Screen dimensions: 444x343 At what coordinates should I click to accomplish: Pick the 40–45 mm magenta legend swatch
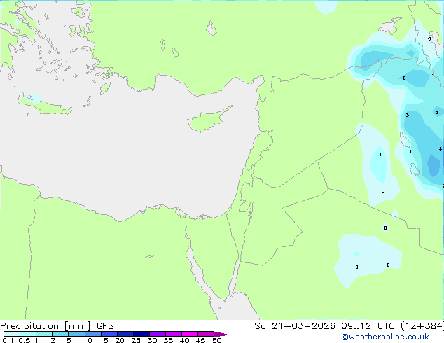pyautogui.click(x=190, y=334)
